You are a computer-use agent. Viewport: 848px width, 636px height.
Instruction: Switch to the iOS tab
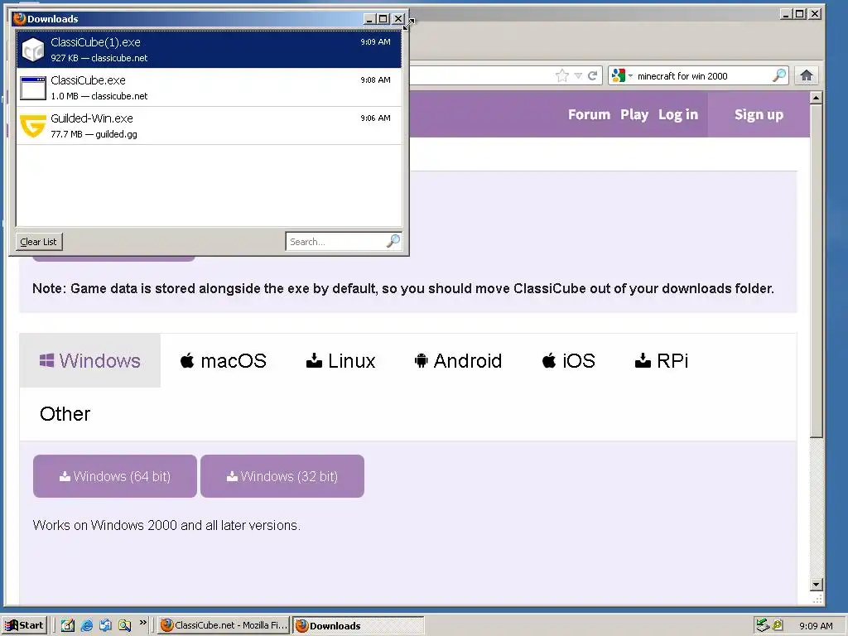568,360
